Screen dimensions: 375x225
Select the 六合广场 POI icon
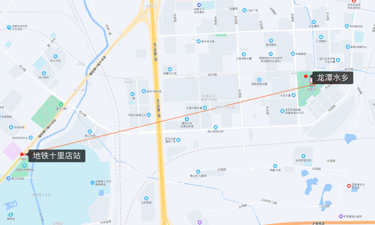(244, 10)
